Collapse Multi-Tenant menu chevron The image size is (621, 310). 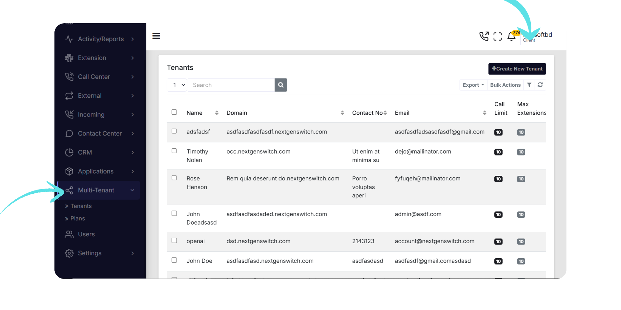pos(133,190)
